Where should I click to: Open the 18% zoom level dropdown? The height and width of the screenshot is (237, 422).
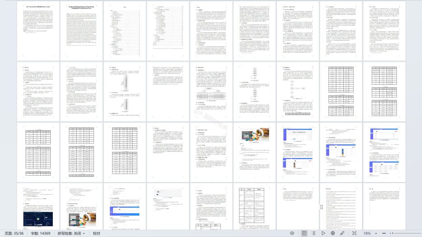click(370, 233)
